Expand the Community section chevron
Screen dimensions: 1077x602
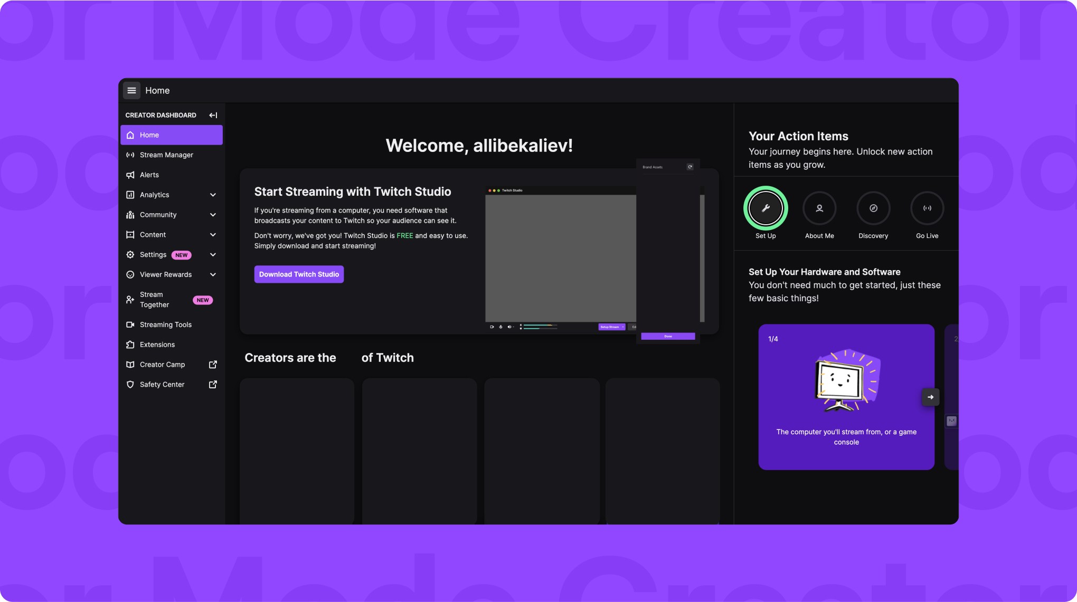point(213,215)
